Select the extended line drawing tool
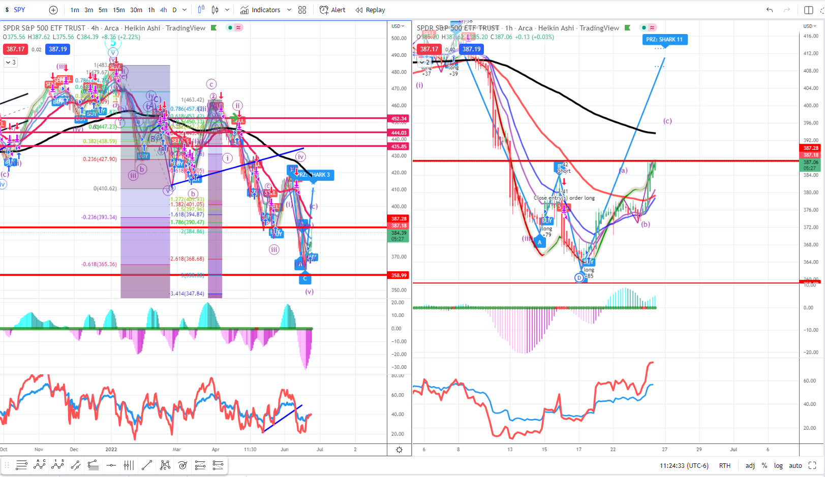This screenshot has height=477, width=825. coord(76,465)
